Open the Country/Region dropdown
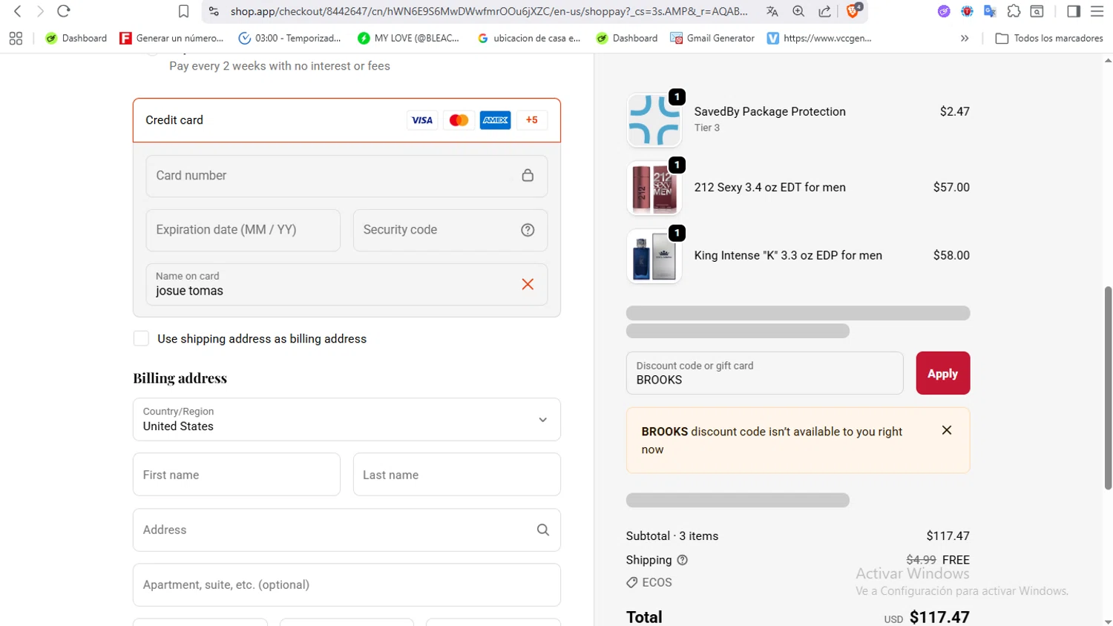1113x626 pixels. 347,420
